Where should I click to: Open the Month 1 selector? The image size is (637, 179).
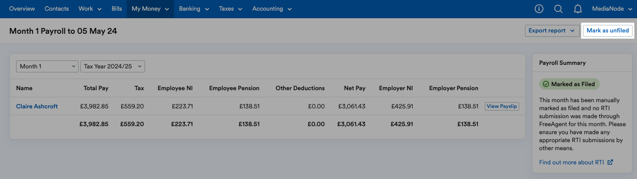(x=47, y=66)
